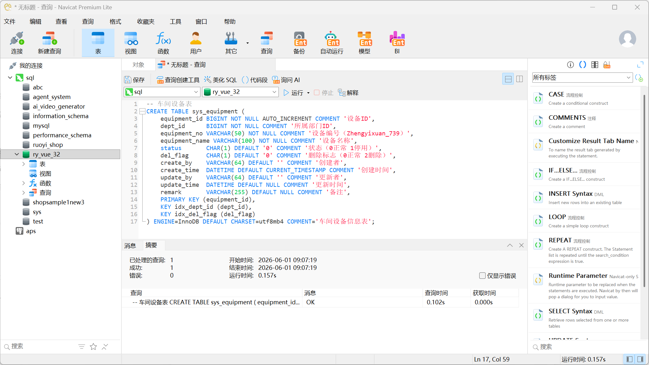Viewport: 649px width, 365px height.
Task: Click the star favorites icon in sidebar
Action: tap(93, 346)
